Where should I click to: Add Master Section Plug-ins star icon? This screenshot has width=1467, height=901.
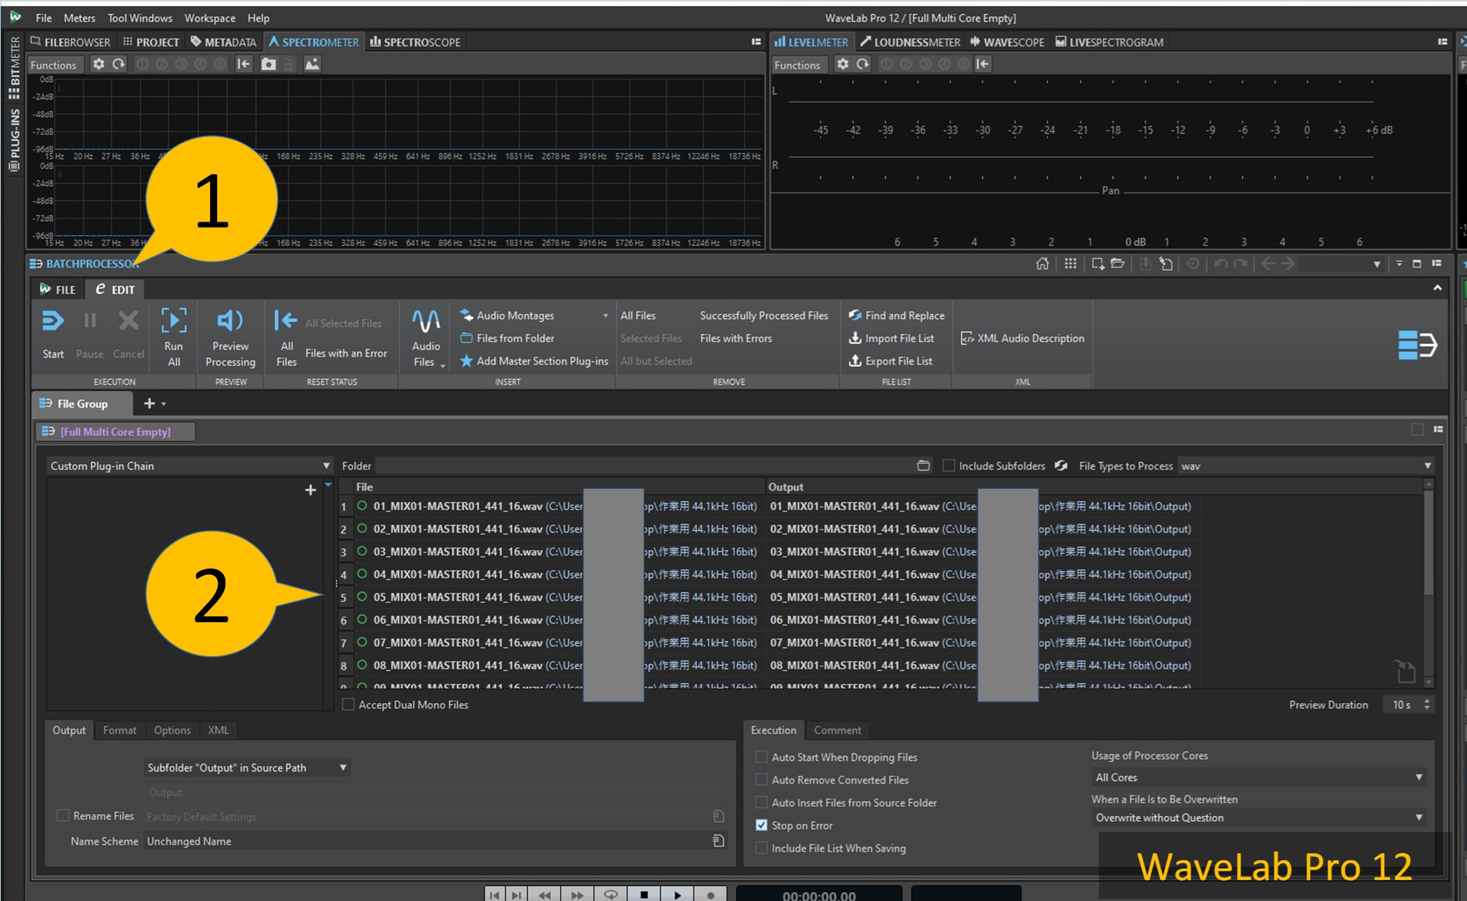(x=466, y=361)
